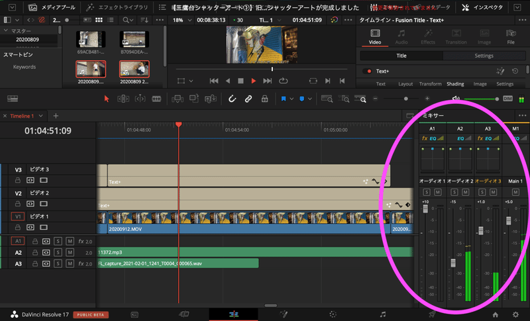Lock the V3 video track
530x321 pixels.
[x=18, y=180]
